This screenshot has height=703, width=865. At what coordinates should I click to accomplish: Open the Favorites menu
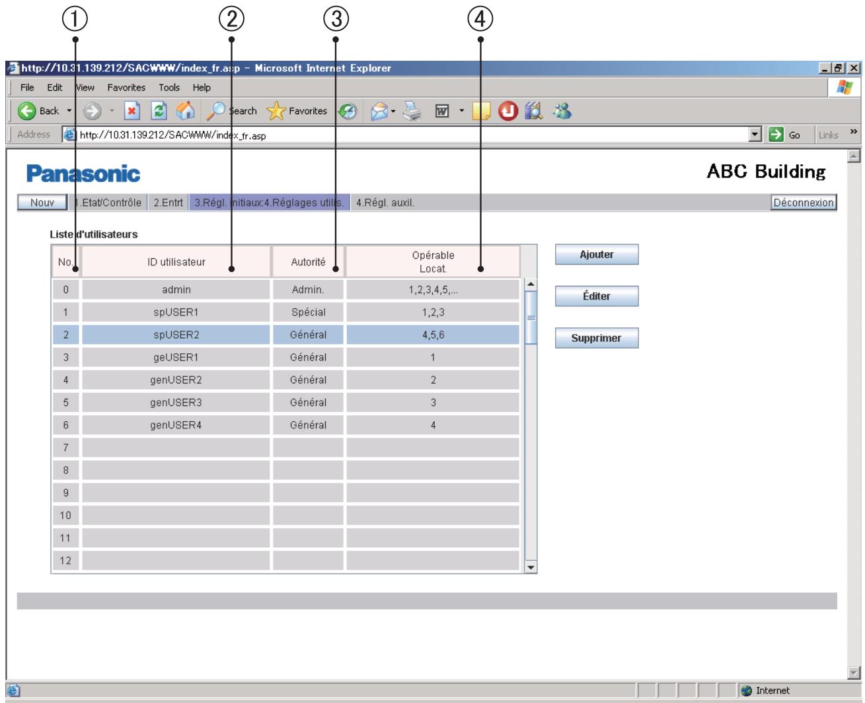[126, 87]
